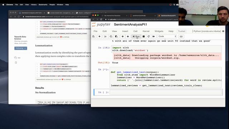Open the Jupyter Help menu
This screenshot has height=129, width=229.
point(171,31)
